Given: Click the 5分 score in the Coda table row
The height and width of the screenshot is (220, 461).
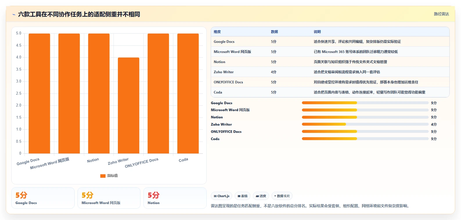Looking at the screenshot, I should tap(274, 92).
